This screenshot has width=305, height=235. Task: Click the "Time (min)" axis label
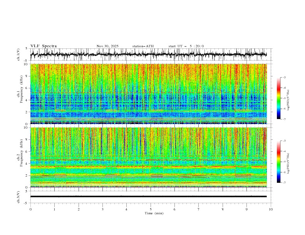[154, 213]
